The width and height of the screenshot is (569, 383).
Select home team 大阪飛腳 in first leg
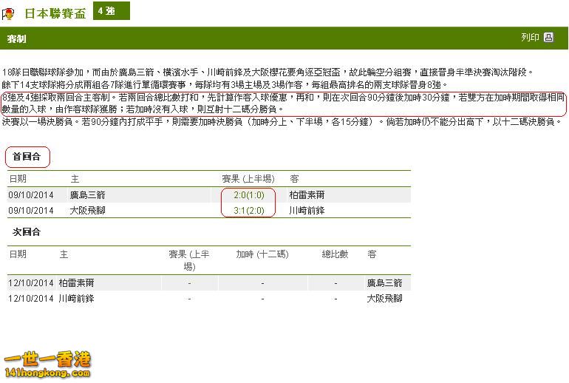coord(87,210)
